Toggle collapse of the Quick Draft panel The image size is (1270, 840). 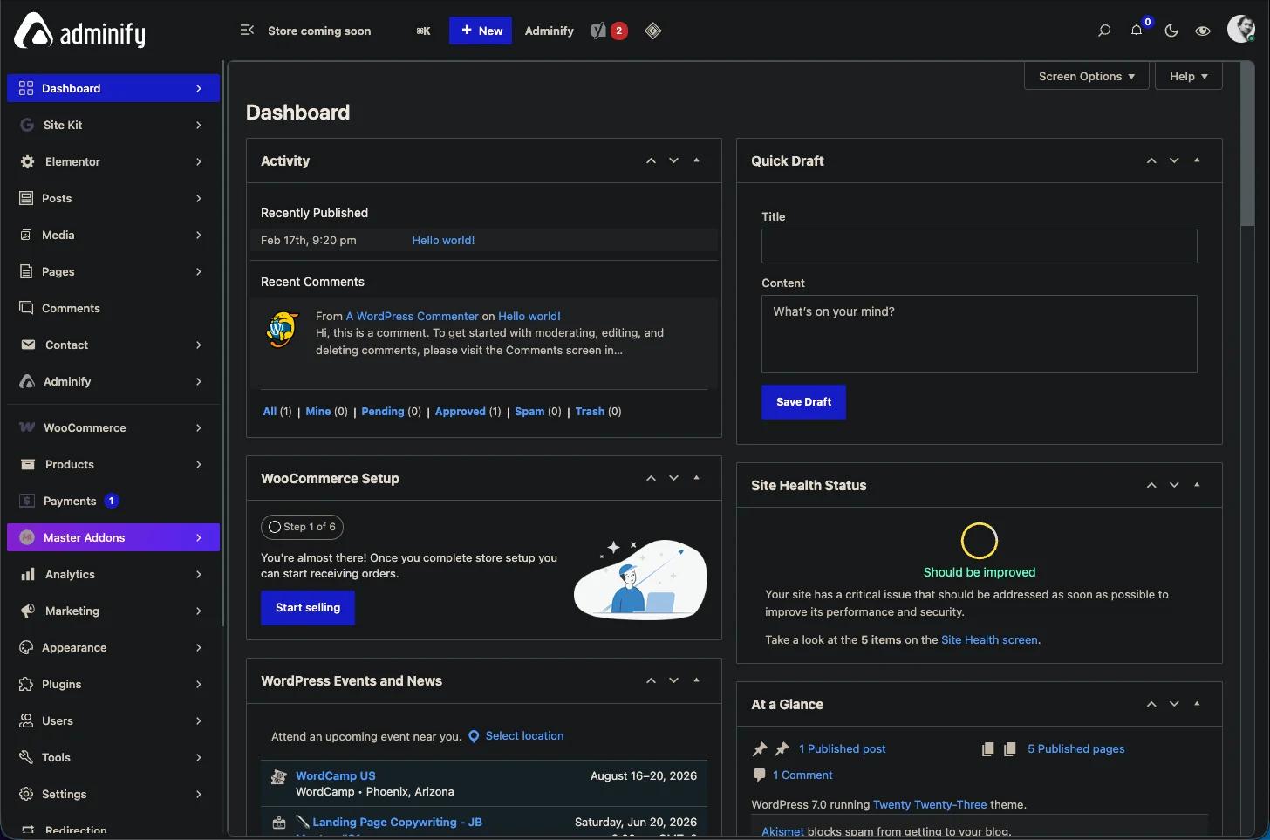tap(1197, 160)
